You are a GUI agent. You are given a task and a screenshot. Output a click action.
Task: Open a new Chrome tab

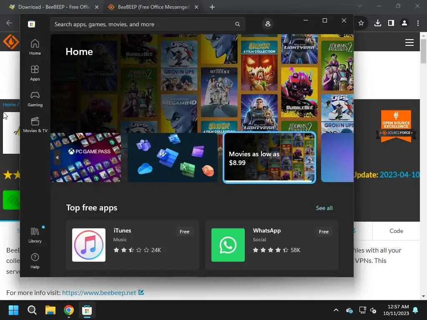(212, 7)
